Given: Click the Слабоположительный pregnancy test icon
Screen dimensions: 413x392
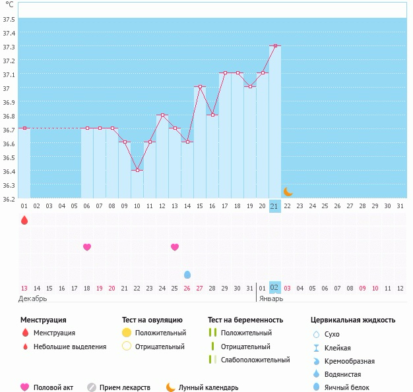Looking at the screenshot, I should point(212,360).
